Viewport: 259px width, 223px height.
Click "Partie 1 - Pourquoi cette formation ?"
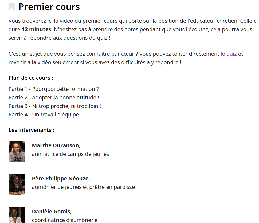click(x=54, y=89)
